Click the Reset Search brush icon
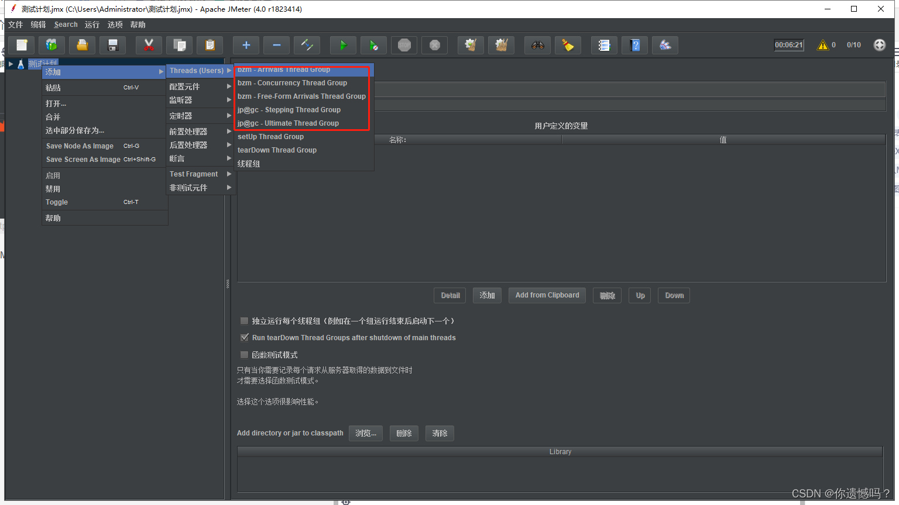This screenshot has width=899, height=505. tap(568, 45)
